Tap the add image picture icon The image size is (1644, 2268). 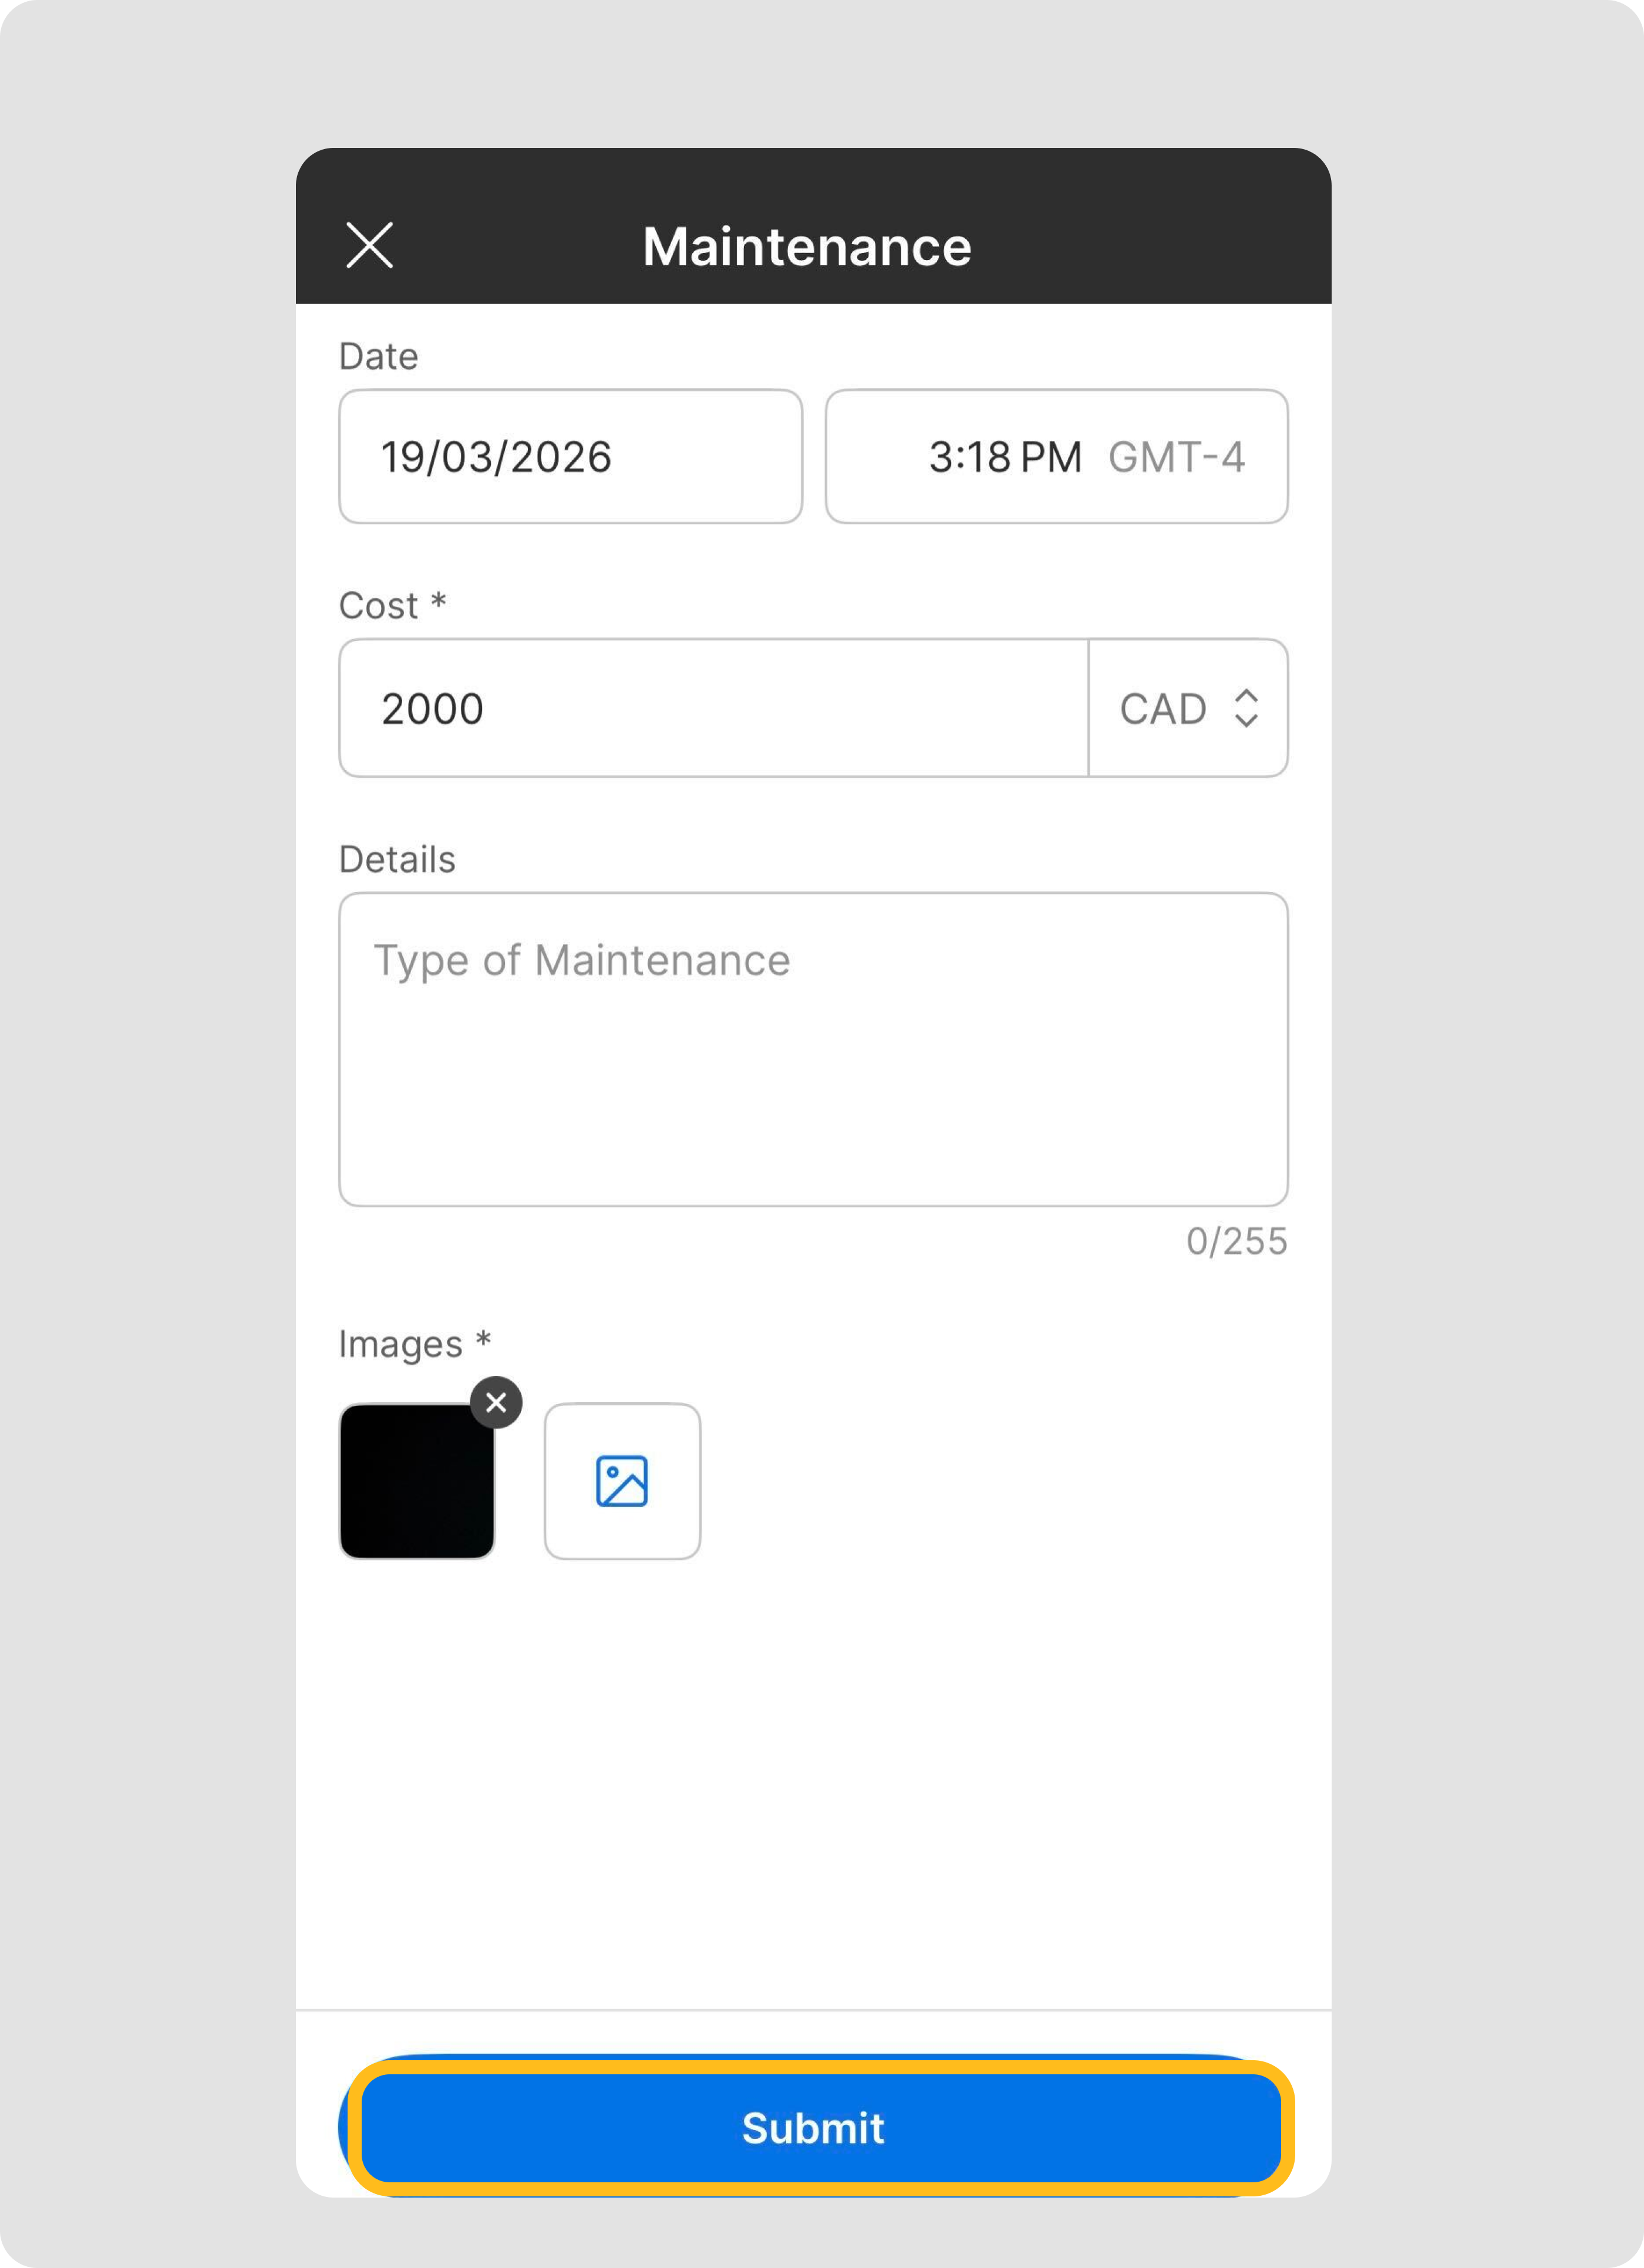(621, 1481)
